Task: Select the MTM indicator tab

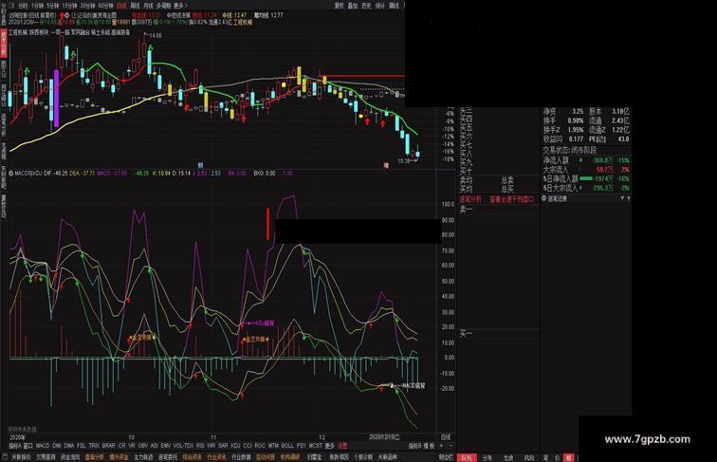Action: coord(273,446)
